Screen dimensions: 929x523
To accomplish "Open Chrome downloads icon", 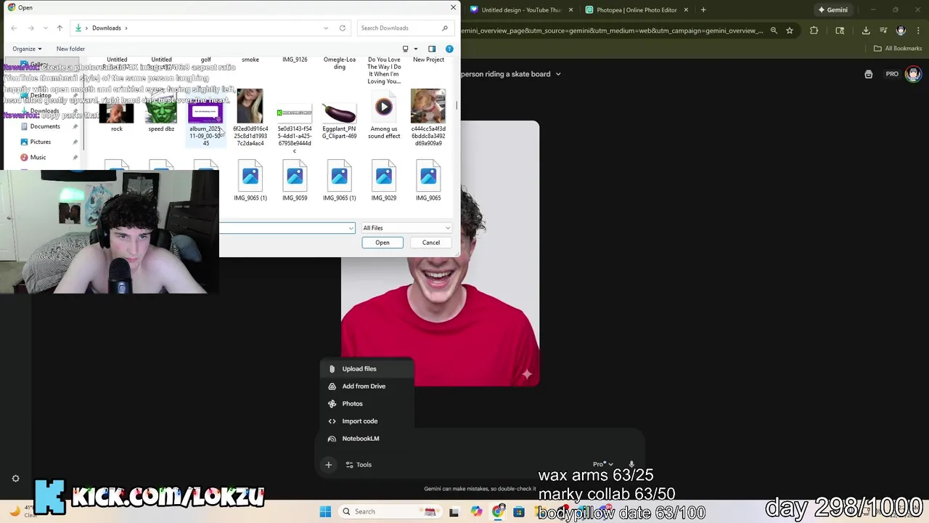I will coord(866,31).
